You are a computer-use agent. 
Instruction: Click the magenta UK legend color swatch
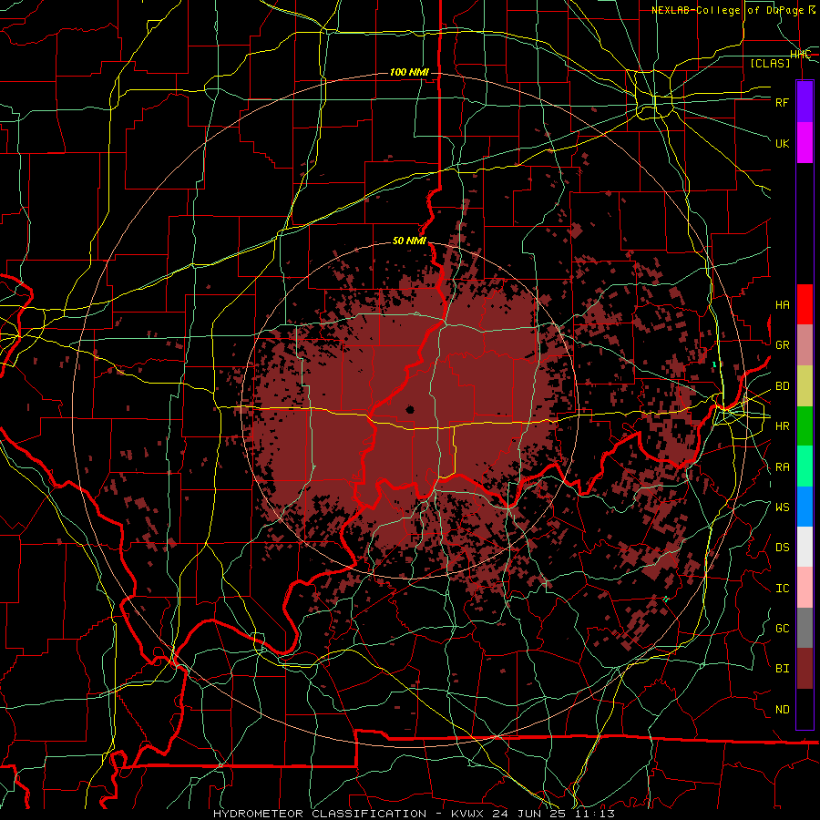[805, 143]
